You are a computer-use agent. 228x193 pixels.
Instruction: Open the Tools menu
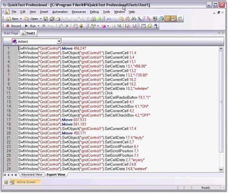coord(107,12)
